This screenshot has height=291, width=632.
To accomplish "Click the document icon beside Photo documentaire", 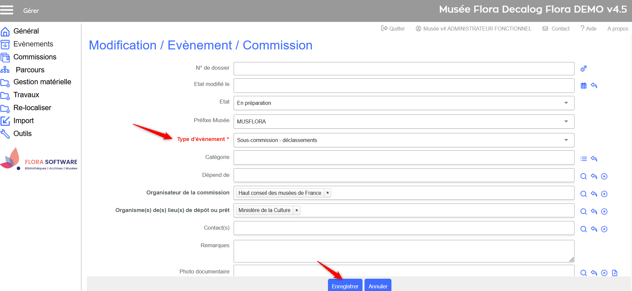I will click(x=614, y=273).
